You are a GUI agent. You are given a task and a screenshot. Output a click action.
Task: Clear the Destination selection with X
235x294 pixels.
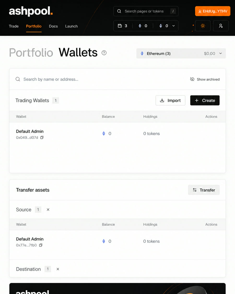click(x=58, y=269)
